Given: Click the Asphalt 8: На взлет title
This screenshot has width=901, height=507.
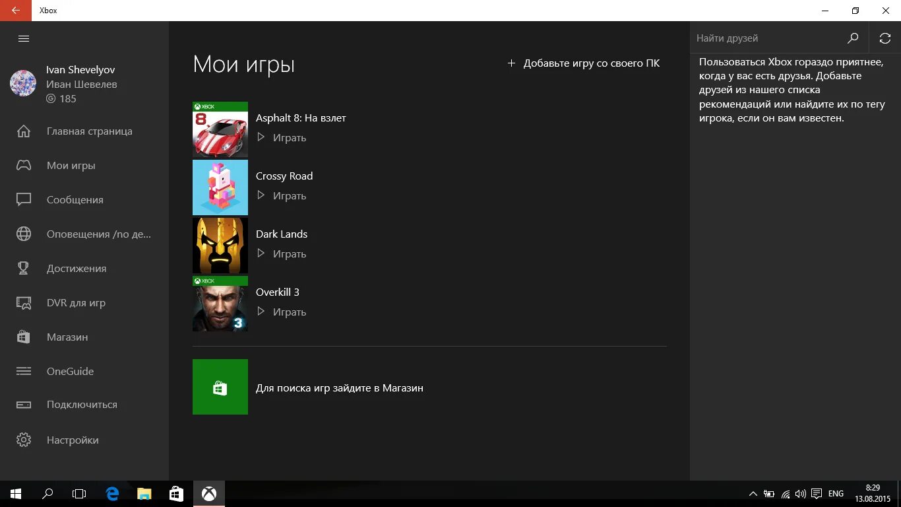Looking at the screenshot, I should pos(301,118).
